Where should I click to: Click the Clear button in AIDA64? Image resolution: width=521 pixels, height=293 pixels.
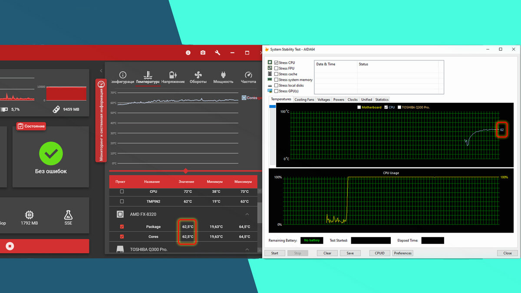click(x=327, y=253)
